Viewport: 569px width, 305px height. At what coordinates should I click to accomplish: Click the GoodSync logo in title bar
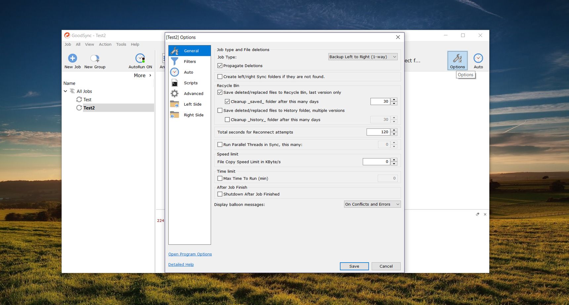pyautogui.click(x=67, y=35)
